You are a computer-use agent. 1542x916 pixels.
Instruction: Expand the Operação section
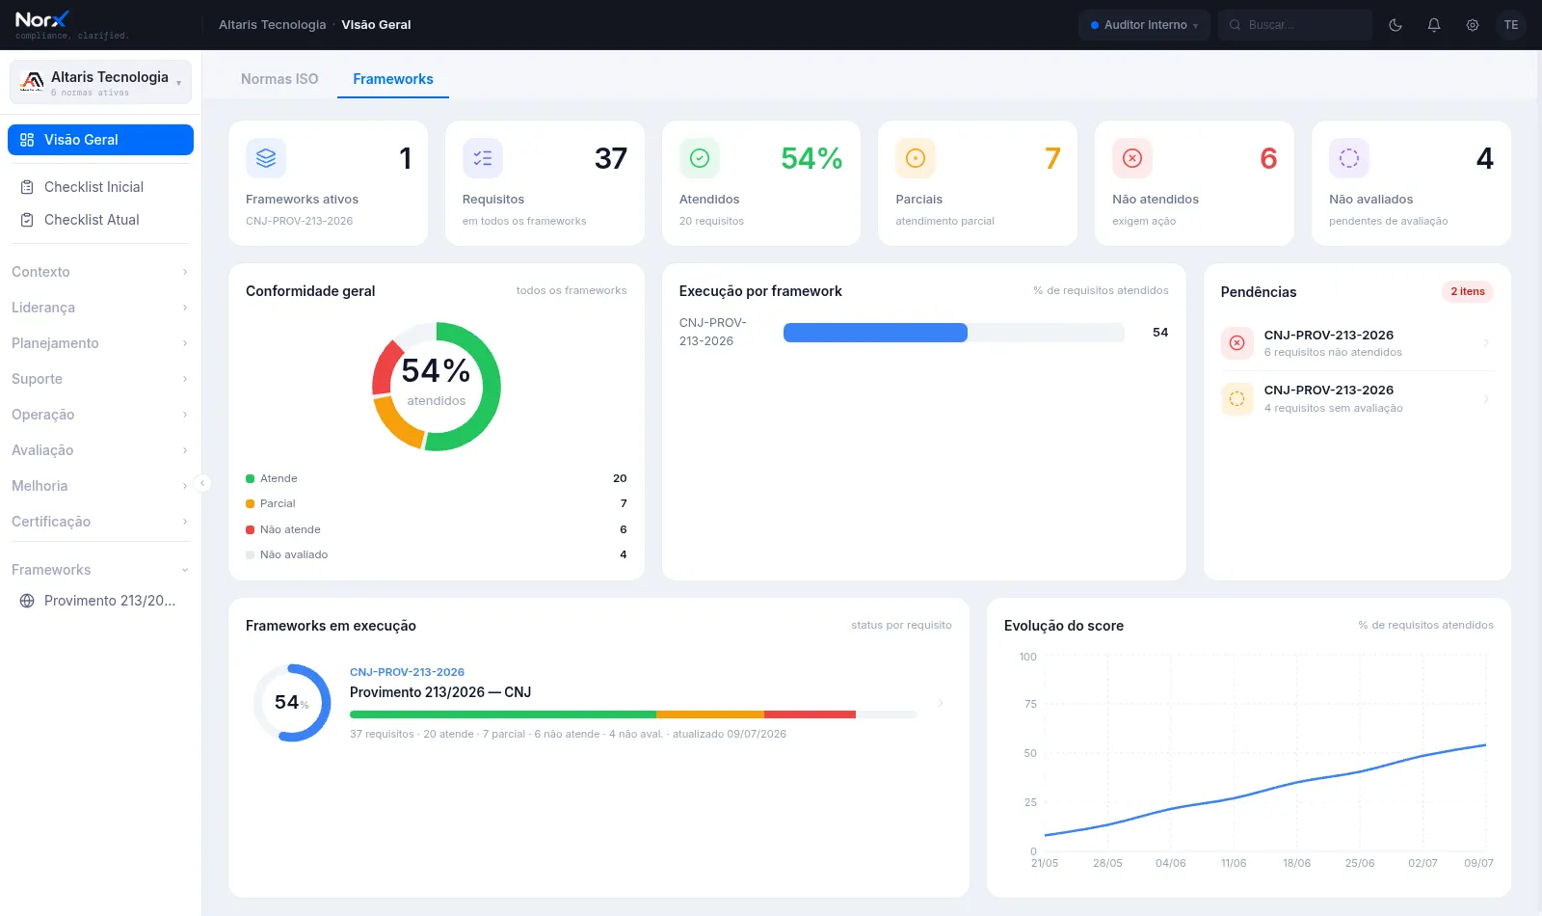tap(100, 415)
